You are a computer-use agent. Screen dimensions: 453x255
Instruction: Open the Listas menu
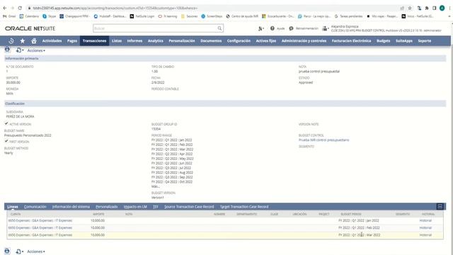coord(117,41)
